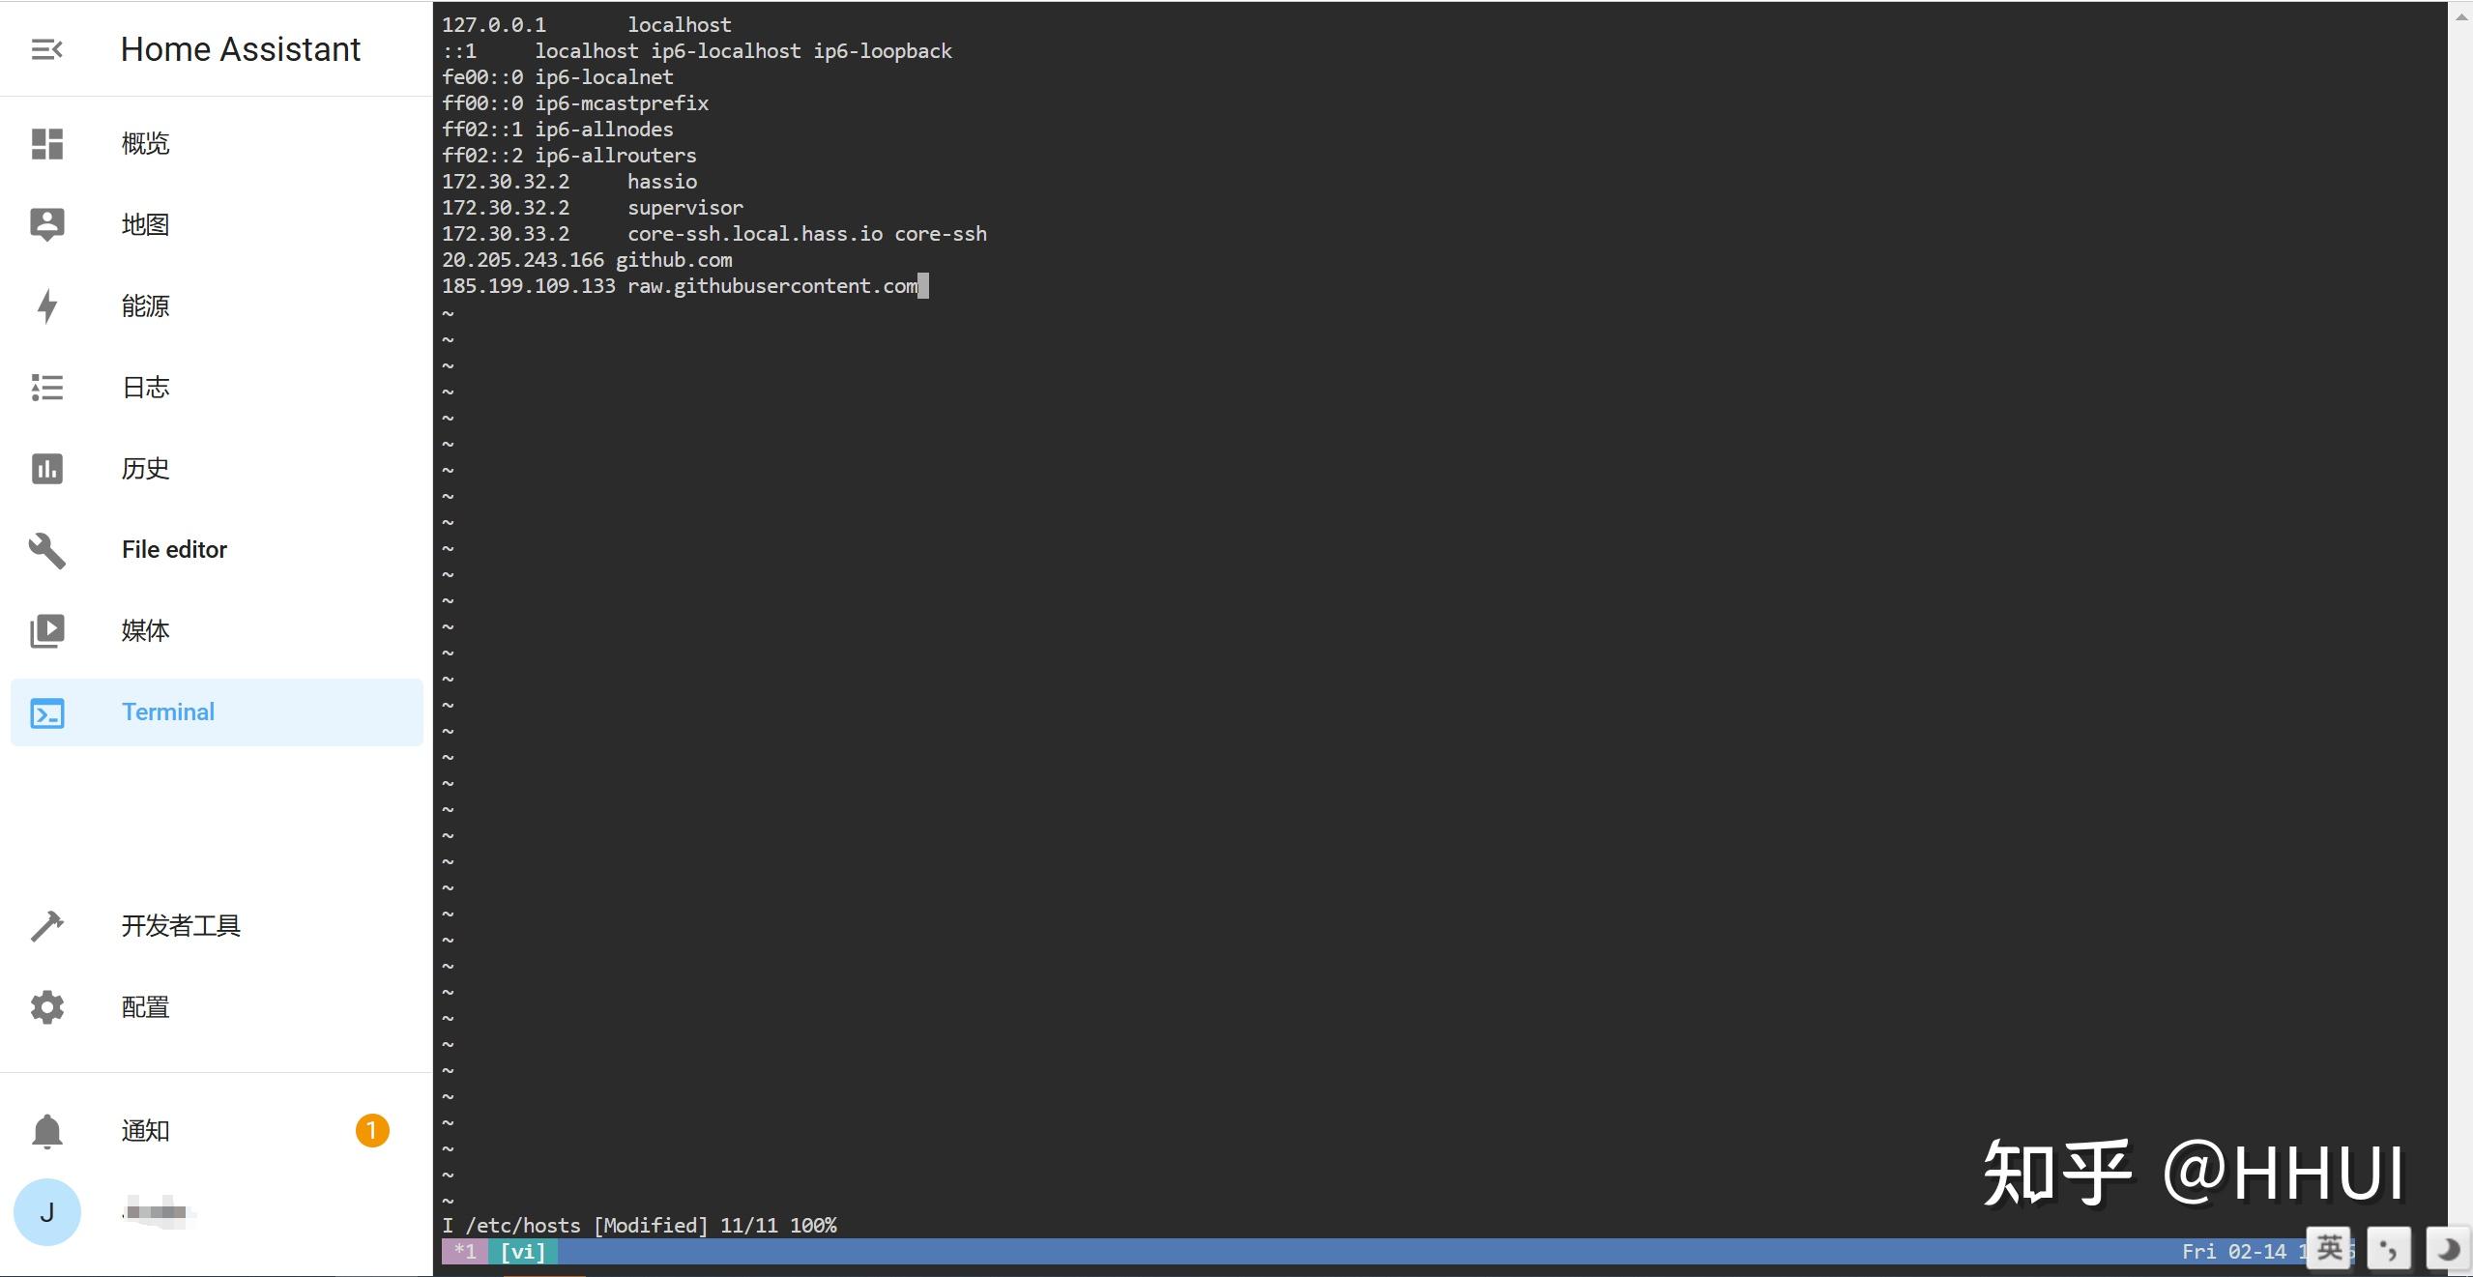Open 配置 settings gear icon
Image resolution: width=2473 pixels, height=1277 pixels.
(x=46, y=1007)
